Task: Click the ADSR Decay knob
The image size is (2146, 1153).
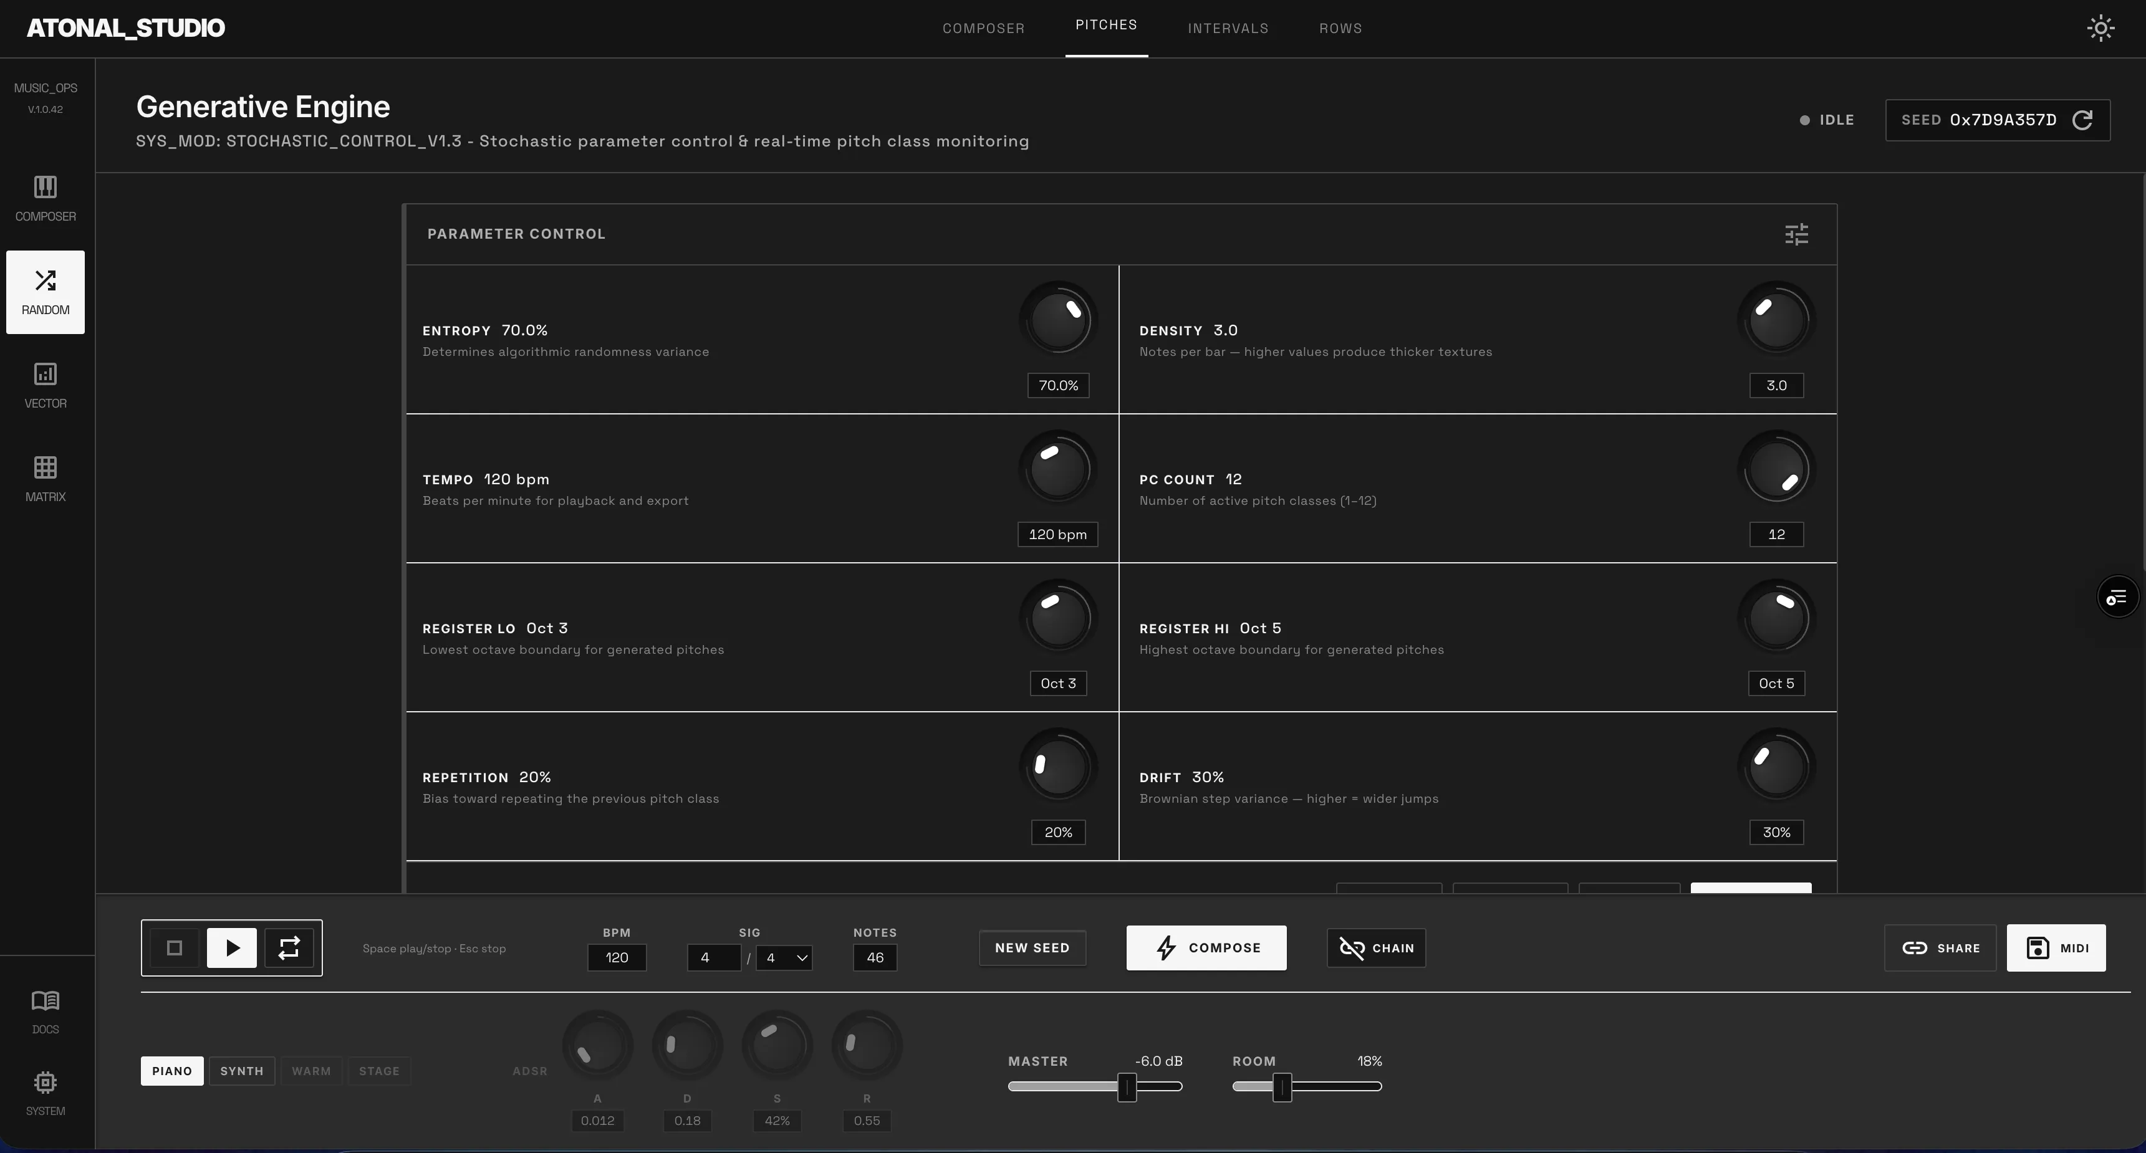Action: (687, 1046)
